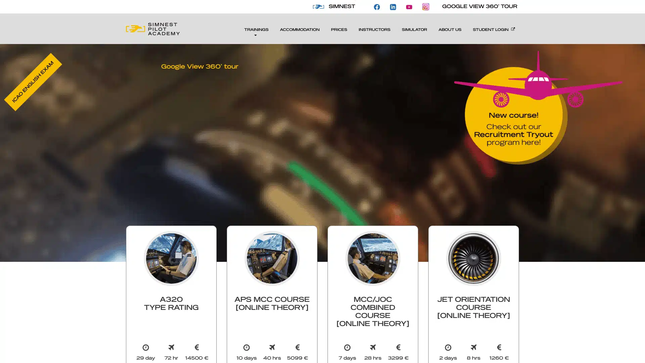The width and height of the screenshot is (645, 363).
Task: Click the Simnest Pilot Academy logo
Action: (153, 29)
